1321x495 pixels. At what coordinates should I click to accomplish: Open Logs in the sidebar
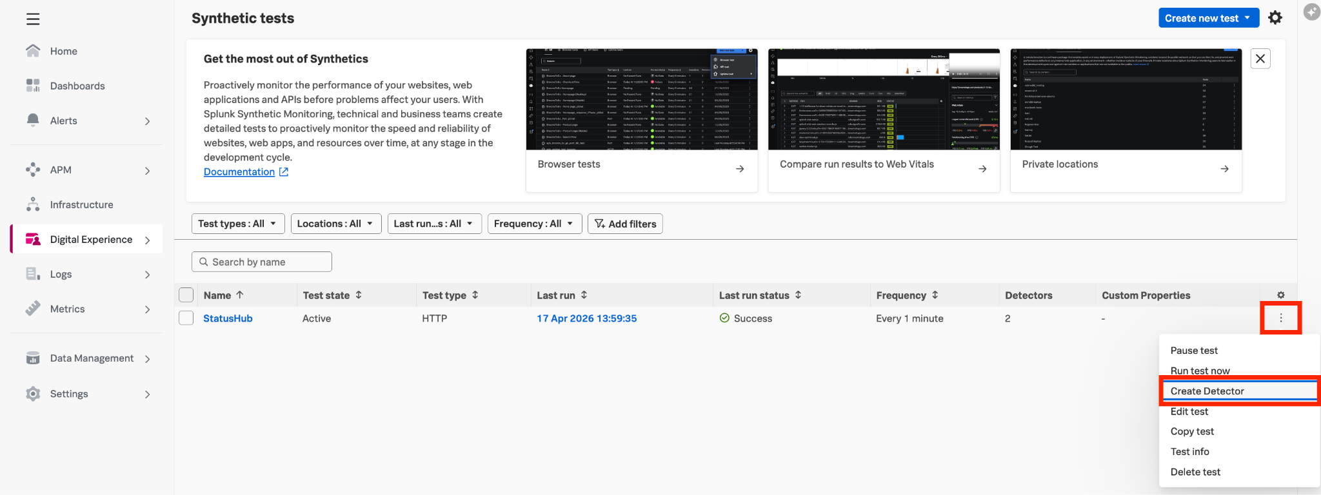pos(61,274)
